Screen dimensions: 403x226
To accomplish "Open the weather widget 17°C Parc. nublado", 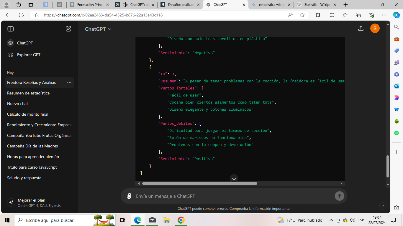I will [299, 220].
